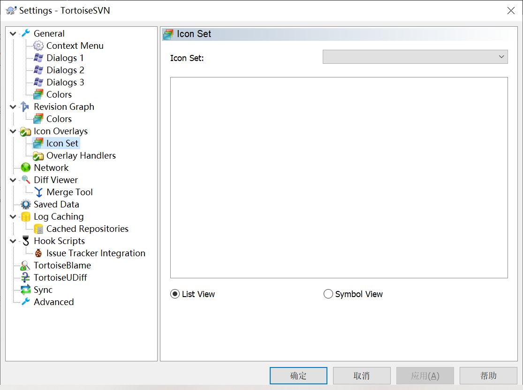Click the Icon Overlays folder icon
The height and width of the screenshot is (390, 523).
(26, 131)
